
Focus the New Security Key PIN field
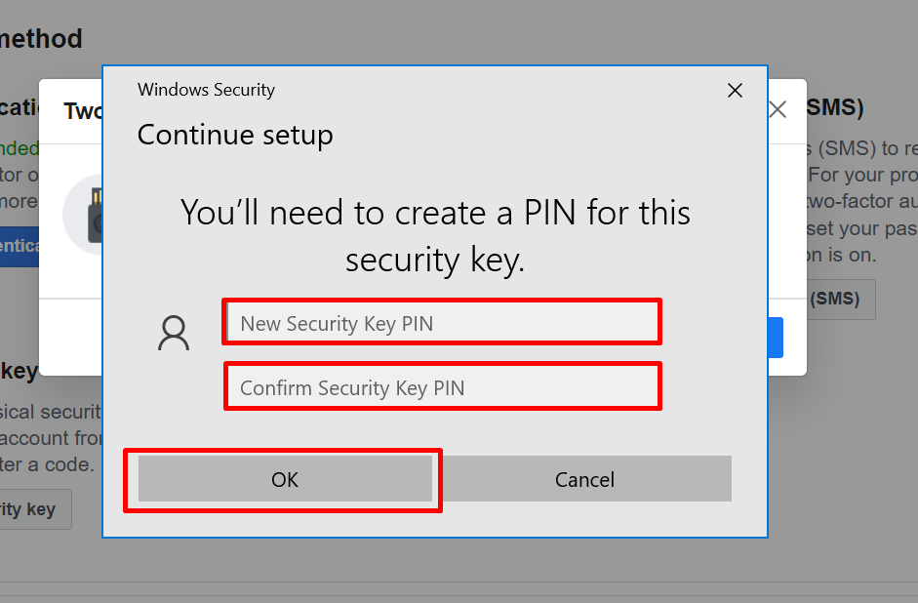[x=442, y=323]
